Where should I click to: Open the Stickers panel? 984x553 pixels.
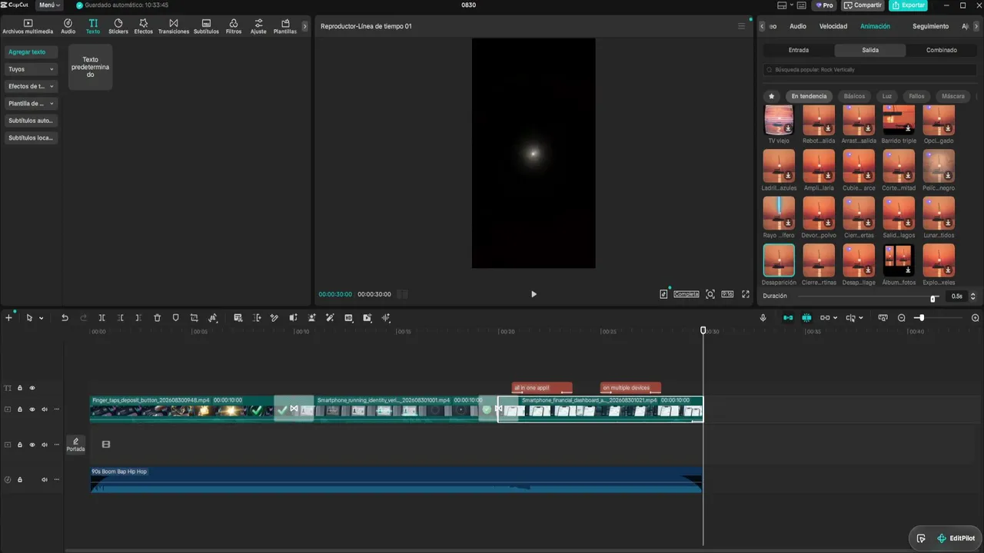(118, 27)
